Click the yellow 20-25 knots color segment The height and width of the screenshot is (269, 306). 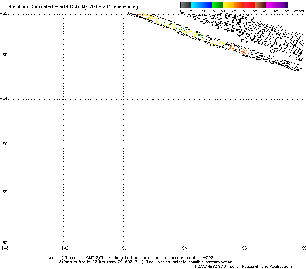pos(228,5)
